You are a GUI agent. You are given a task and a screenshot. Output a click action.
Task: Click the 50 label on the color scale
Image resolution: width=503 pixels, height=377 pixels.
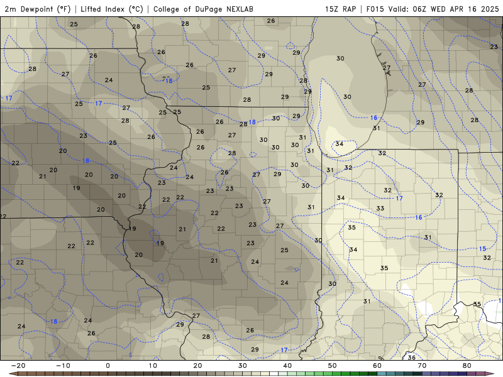coord(333,366)
